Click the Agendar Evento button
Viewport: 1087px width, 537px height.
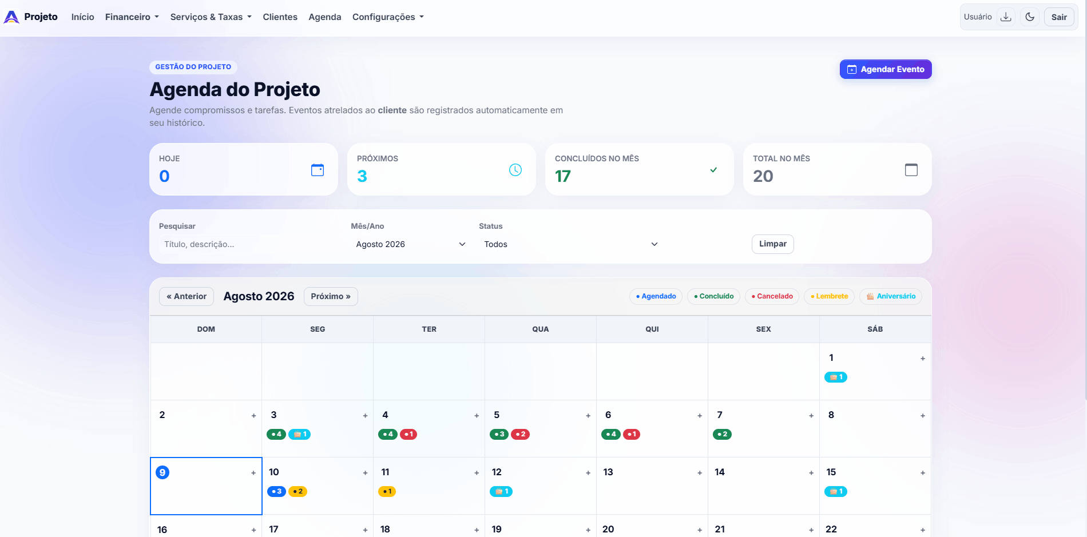click(886, 69)
